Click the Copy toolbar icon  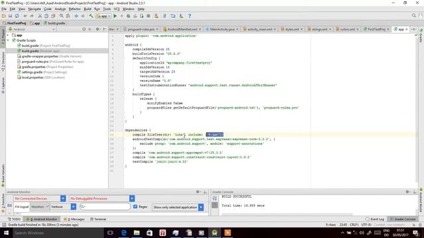pos(46,16)
